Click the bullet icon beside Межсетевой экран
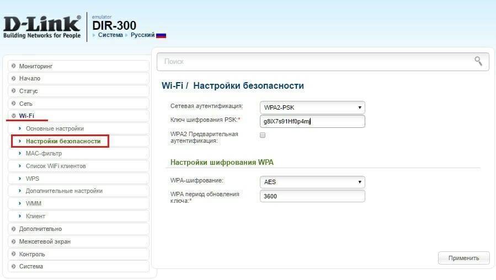Image resolution: width=496 pixels, height=280 pixels. 13,241
